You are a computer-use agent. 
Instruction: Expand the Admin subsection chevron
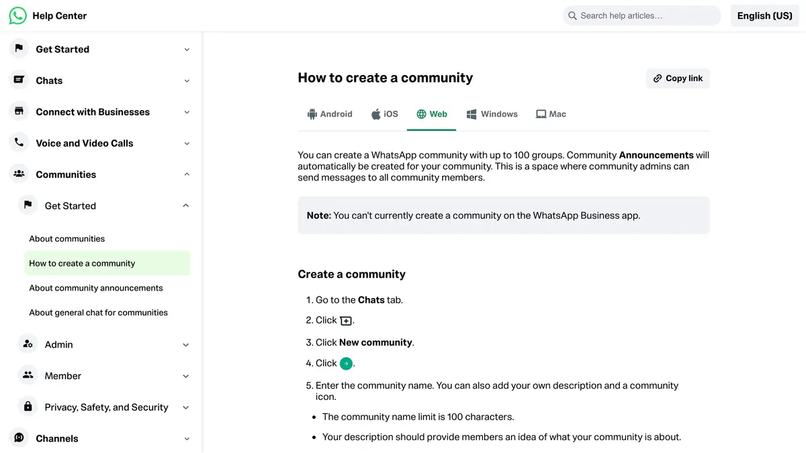point(186,344)
